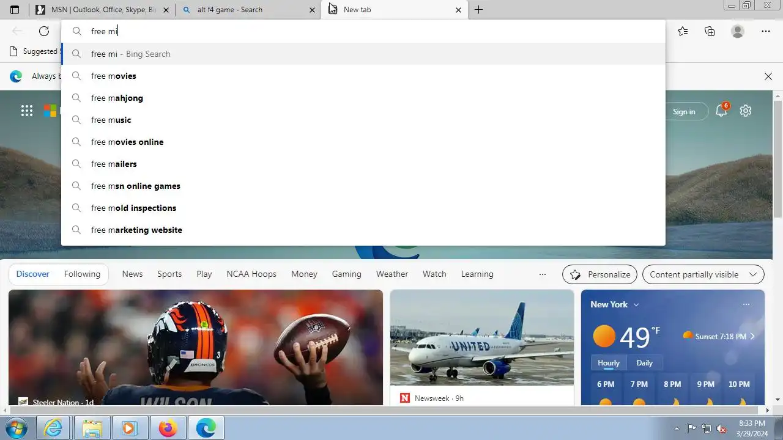Screen dimensions: 783x440
Task: Reload the page with refresh icon
Action: 44,31
